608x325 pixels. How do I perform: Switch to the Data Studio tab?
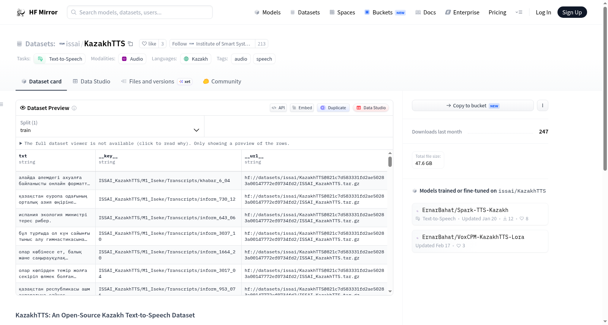tap(92, 82)
